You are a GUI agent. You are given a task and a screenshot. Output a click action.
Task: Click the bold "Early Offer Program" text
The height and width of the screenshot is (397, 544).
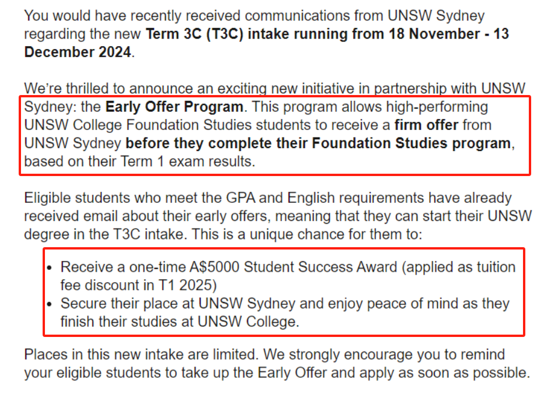coord(174,107)
